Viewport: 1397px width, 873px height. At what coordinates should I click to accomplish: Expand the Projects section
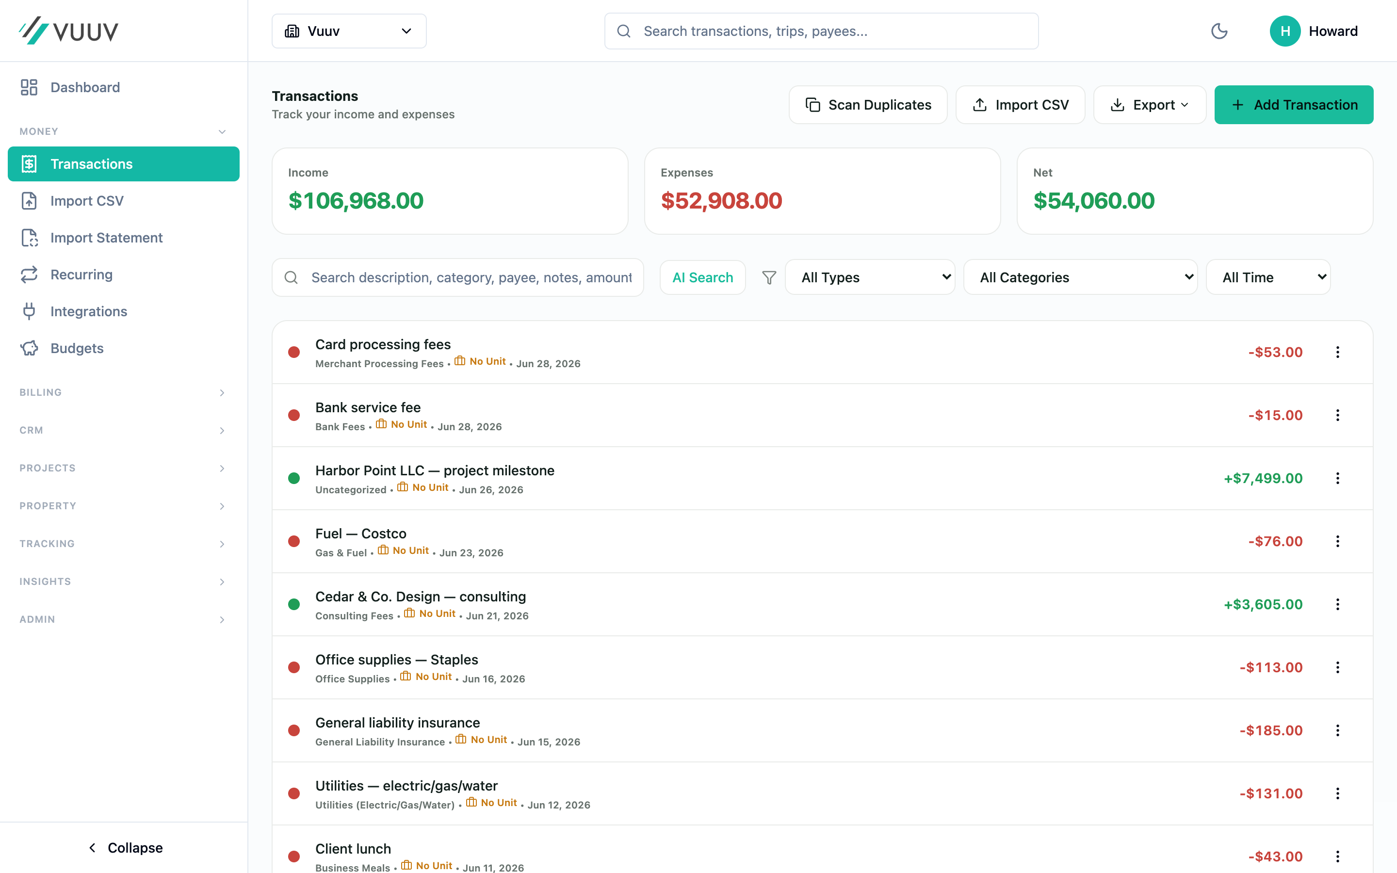[124, 468]
